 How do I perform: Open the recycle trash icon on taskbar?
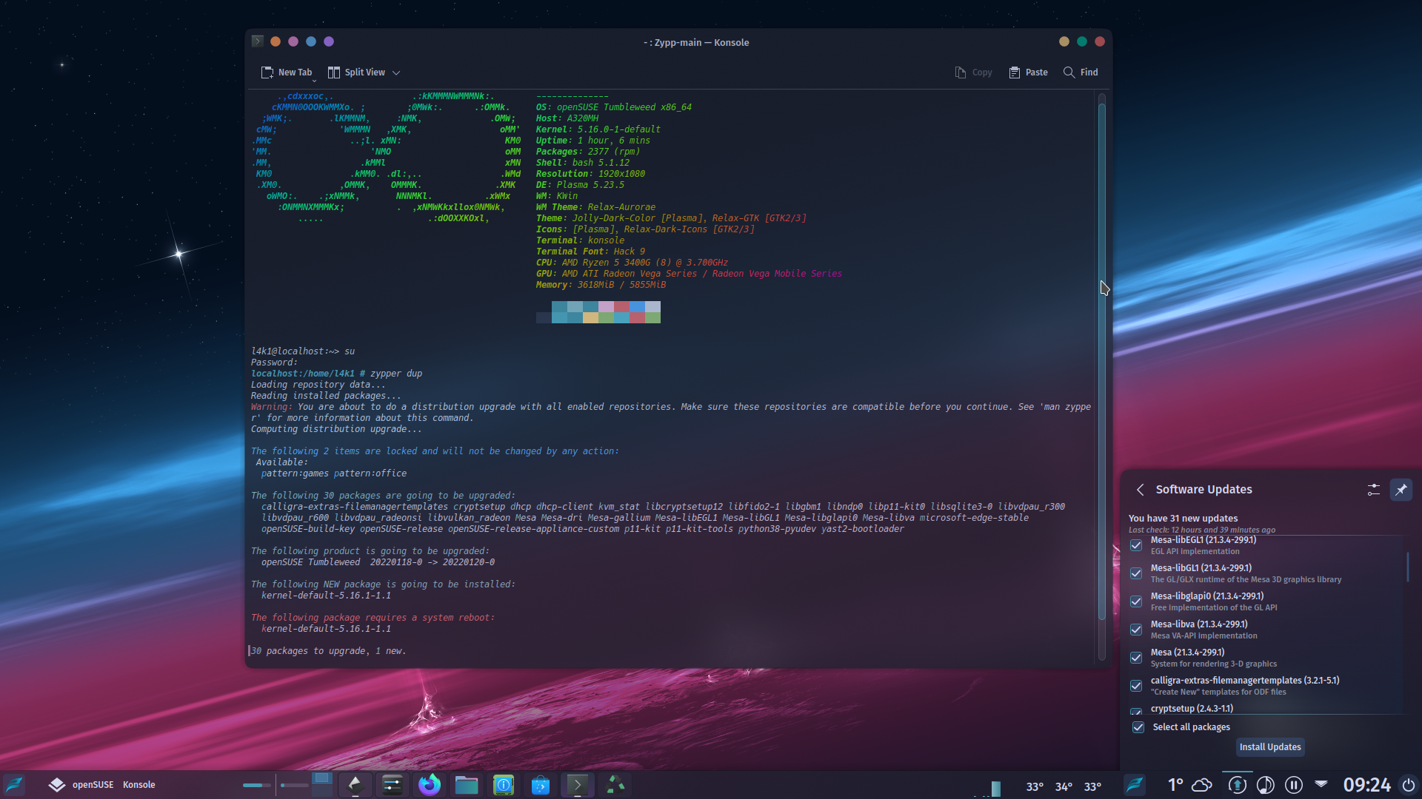coord(615,785)
